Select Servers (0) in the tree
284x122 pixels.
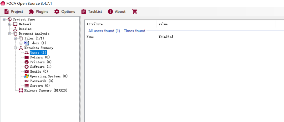pos(40,86)
